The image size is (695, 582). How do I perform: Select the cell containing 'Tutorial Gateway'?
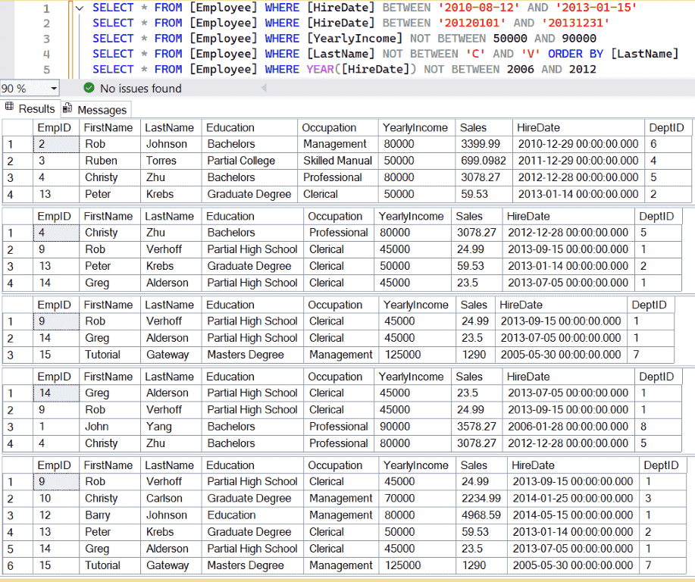pyautogui.click(x=103, y=355)
